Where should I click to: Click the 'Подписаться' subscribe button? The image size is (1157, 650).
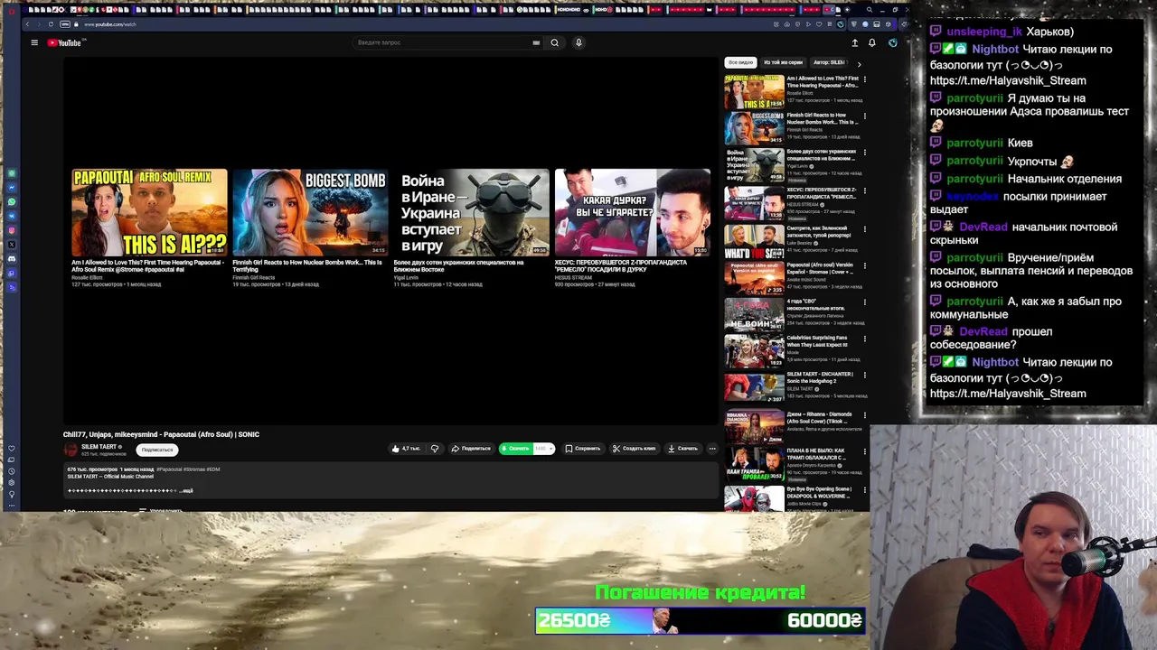[157, 450]
